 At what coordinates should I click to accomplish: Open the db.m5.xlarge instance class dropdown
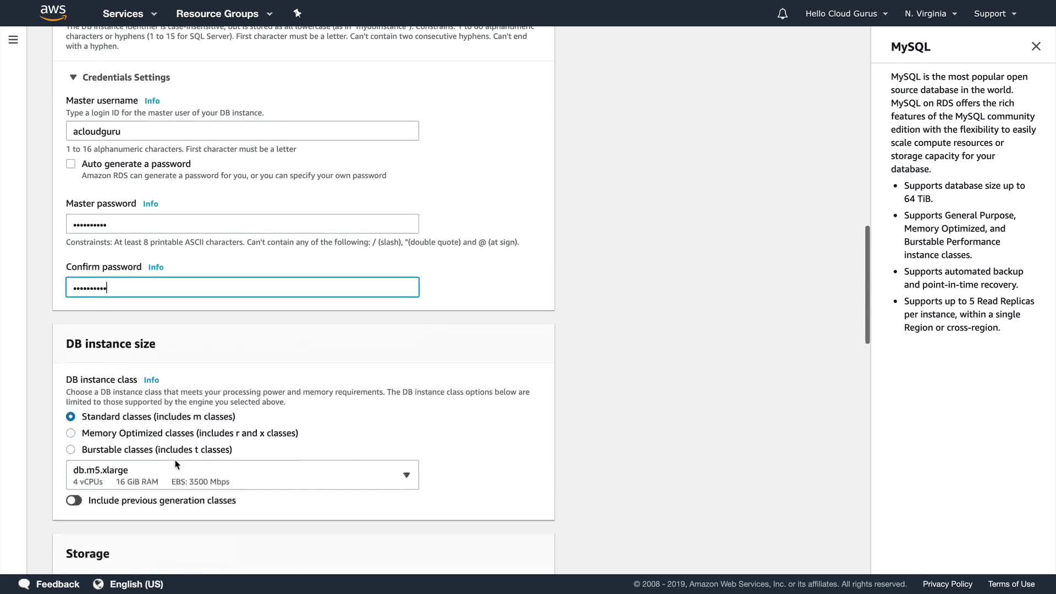click(242, 475)
